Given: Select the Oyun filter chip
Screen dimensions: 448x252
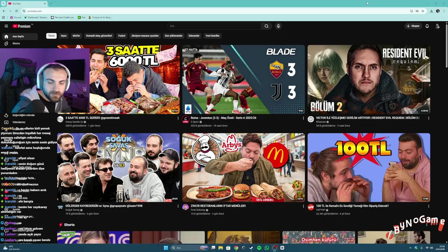Looking at the screenshot, I should click(x=64, y=36).
